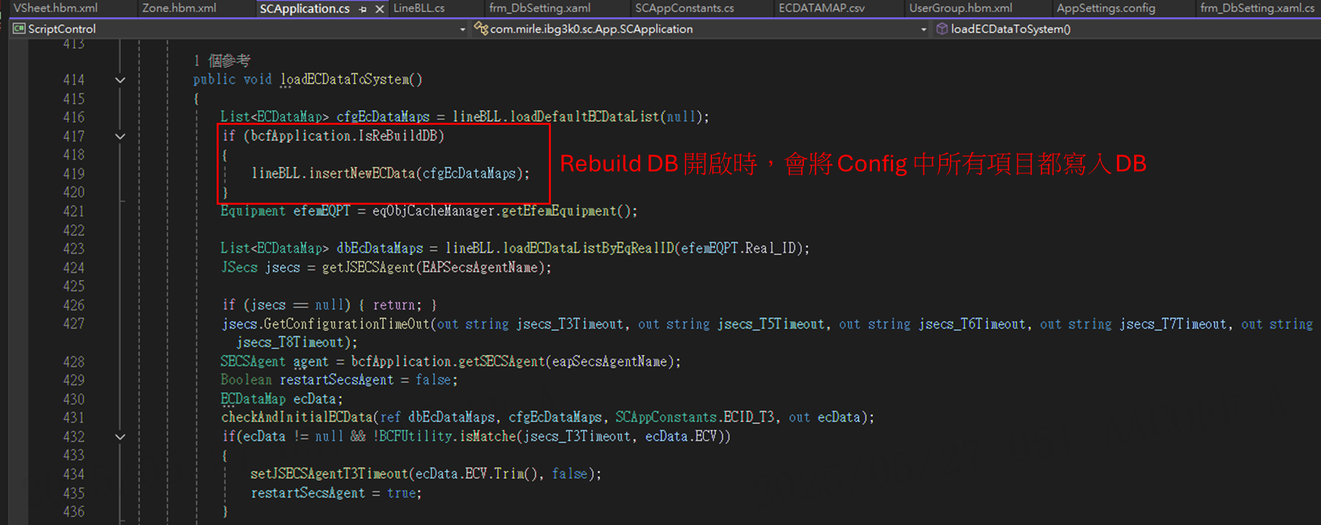Switch to the ECDATAMAP.csv tab
The image size is (1321, 525).
[x=821, y=9]
